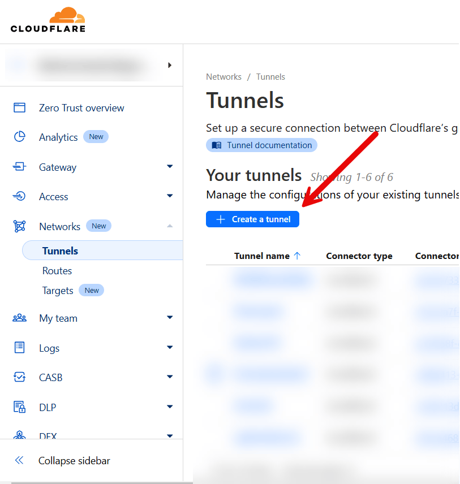Collapse the sidebar
Image resolution: width=460 pixels, height=484 pixels.
coord(74,460)
